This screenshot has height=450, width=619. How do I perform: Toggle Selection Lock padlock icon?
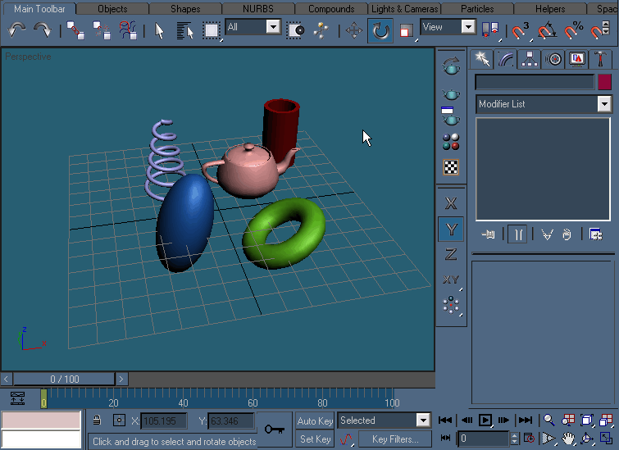[x=97, y=420]
